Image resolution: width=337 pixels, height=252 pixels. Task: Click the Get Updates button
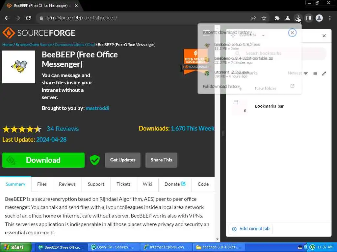[x=123, y=160]
